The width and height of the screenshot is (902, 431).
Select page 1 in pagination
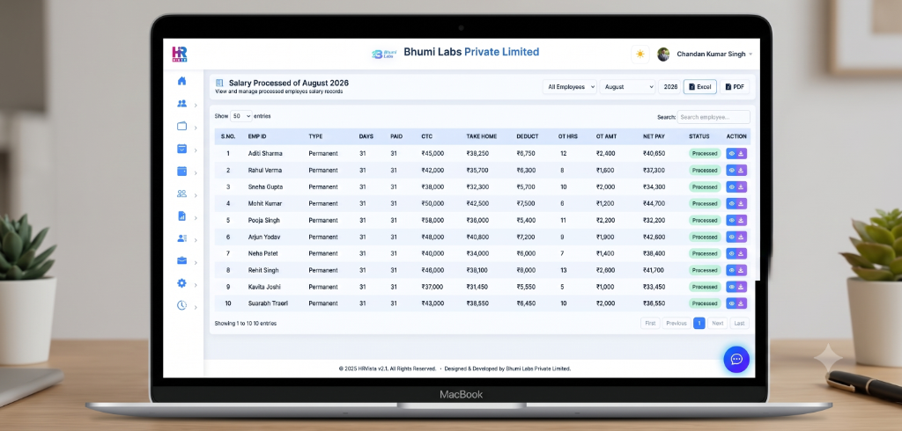pyautogui.click(x=699, y=323)
